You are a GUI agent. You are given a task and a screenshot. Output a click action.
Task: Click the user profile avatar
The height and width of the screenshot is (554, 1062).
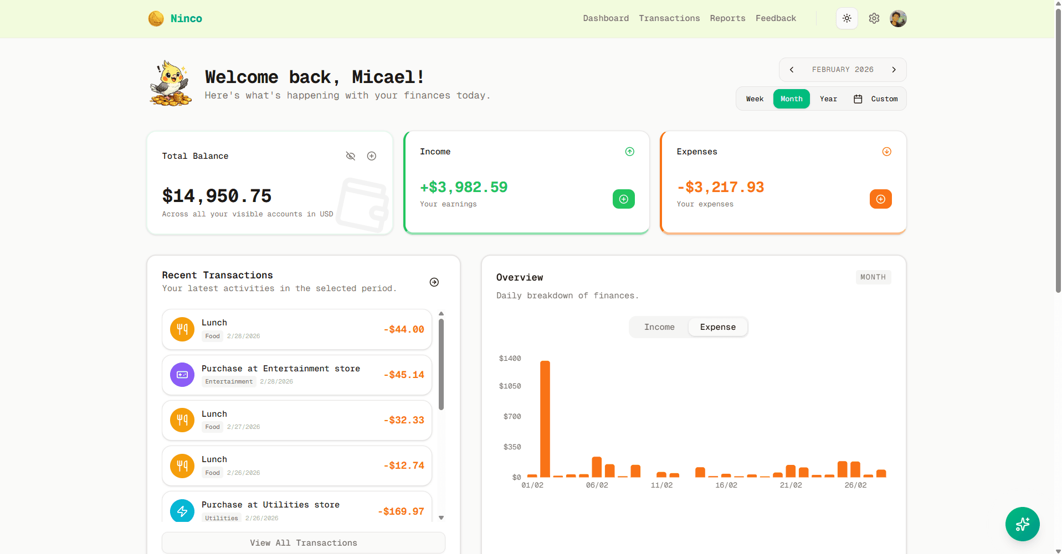(898, 18)
